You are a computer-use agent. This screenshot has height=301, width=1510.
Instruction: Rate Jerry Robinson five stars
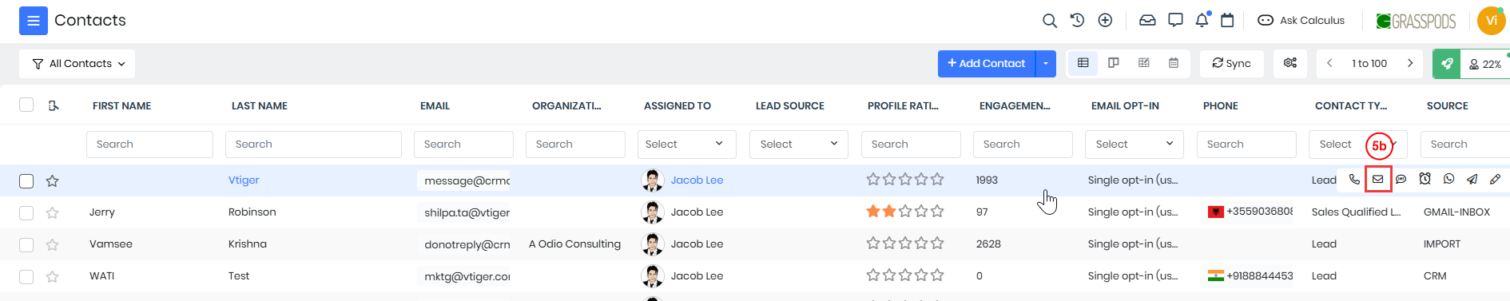click(x=937, y=212)
